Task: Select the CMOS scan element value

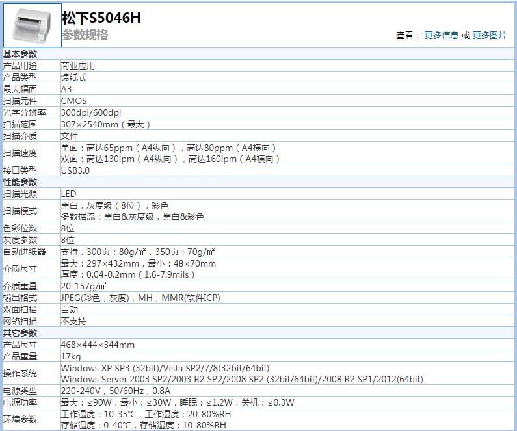Action: coord(74,101)
